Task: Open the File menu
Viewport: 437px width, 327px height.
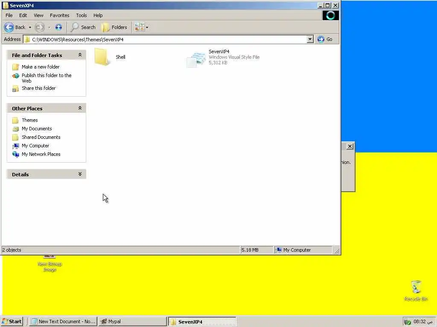Action: 9,15
